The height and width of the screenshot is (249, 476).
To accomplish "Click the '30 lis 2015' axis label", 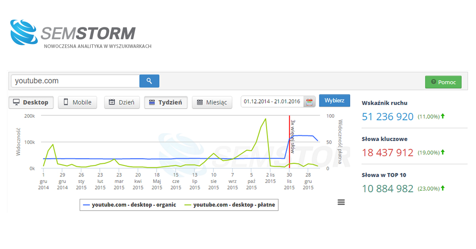I will click(x=290, y=181).
